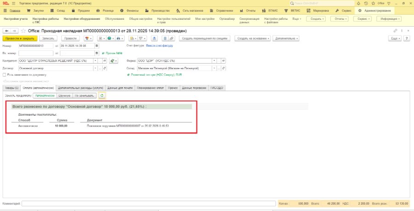
Task: Open the filter funnel icon dropdown
Action: [142, 39]
